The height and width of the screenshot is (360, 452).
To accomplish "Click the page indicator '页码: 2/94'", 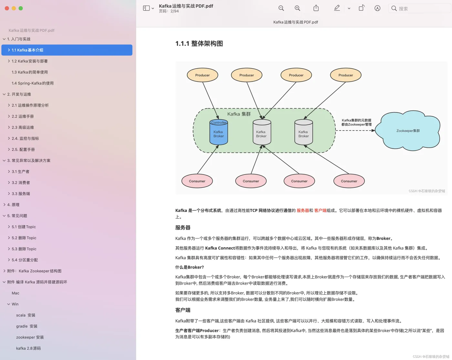I will 169,11.
